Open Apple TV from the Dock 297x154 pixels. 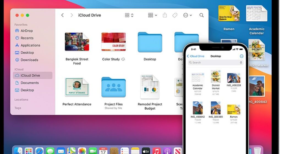(x=146, y=151)
